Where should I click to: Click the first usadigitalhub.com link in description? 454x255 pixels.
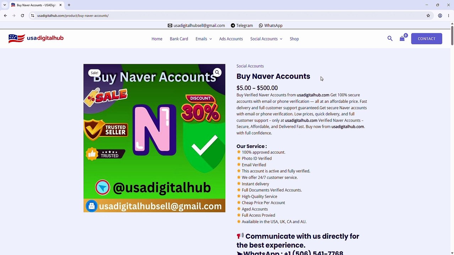click(x=313, y=95)
